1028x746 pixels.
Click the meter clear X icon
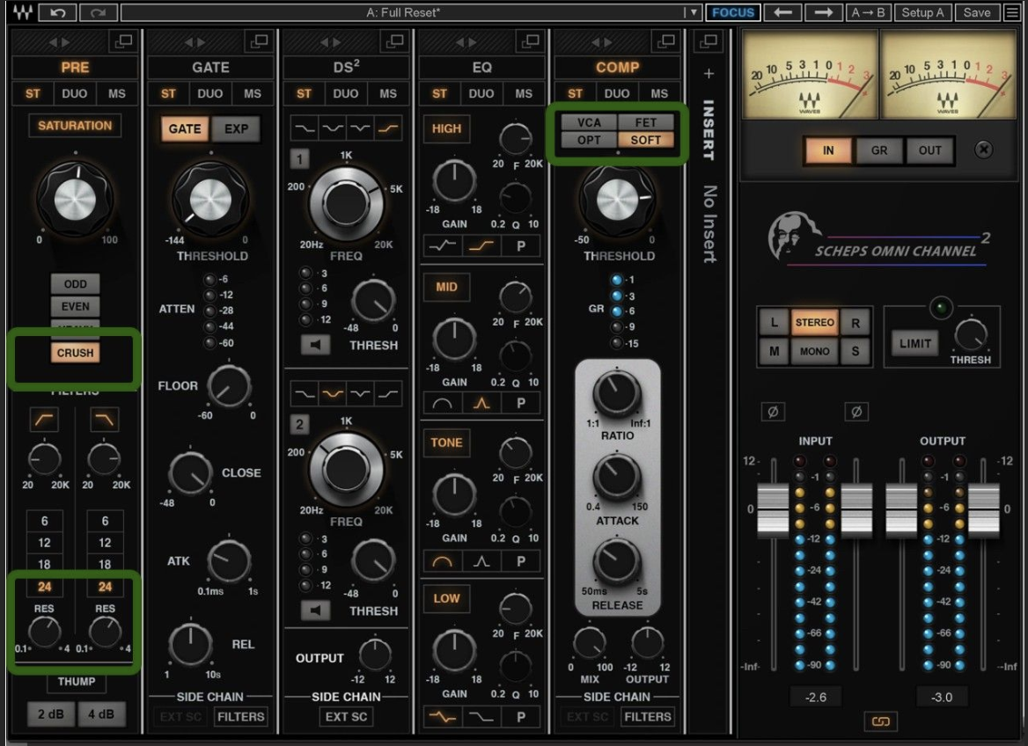(x=983, y=150)
